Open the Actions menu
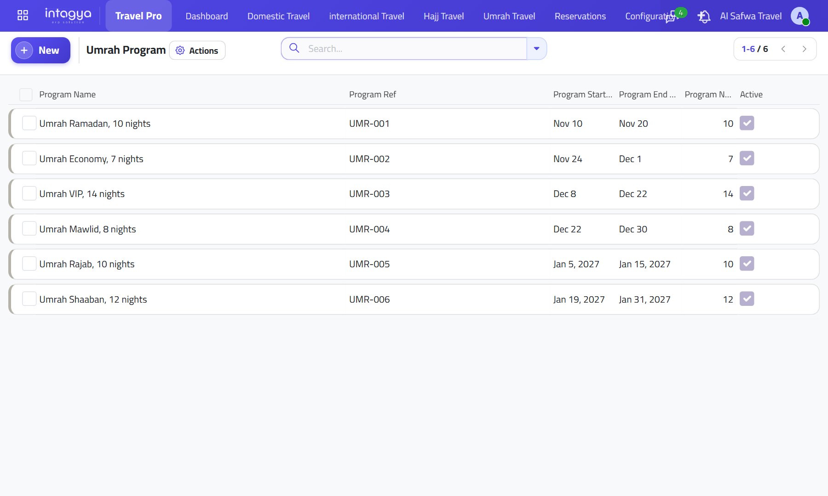Image resolution: width=828 pixels, height=496 pixels. click(x=197, y=51)
